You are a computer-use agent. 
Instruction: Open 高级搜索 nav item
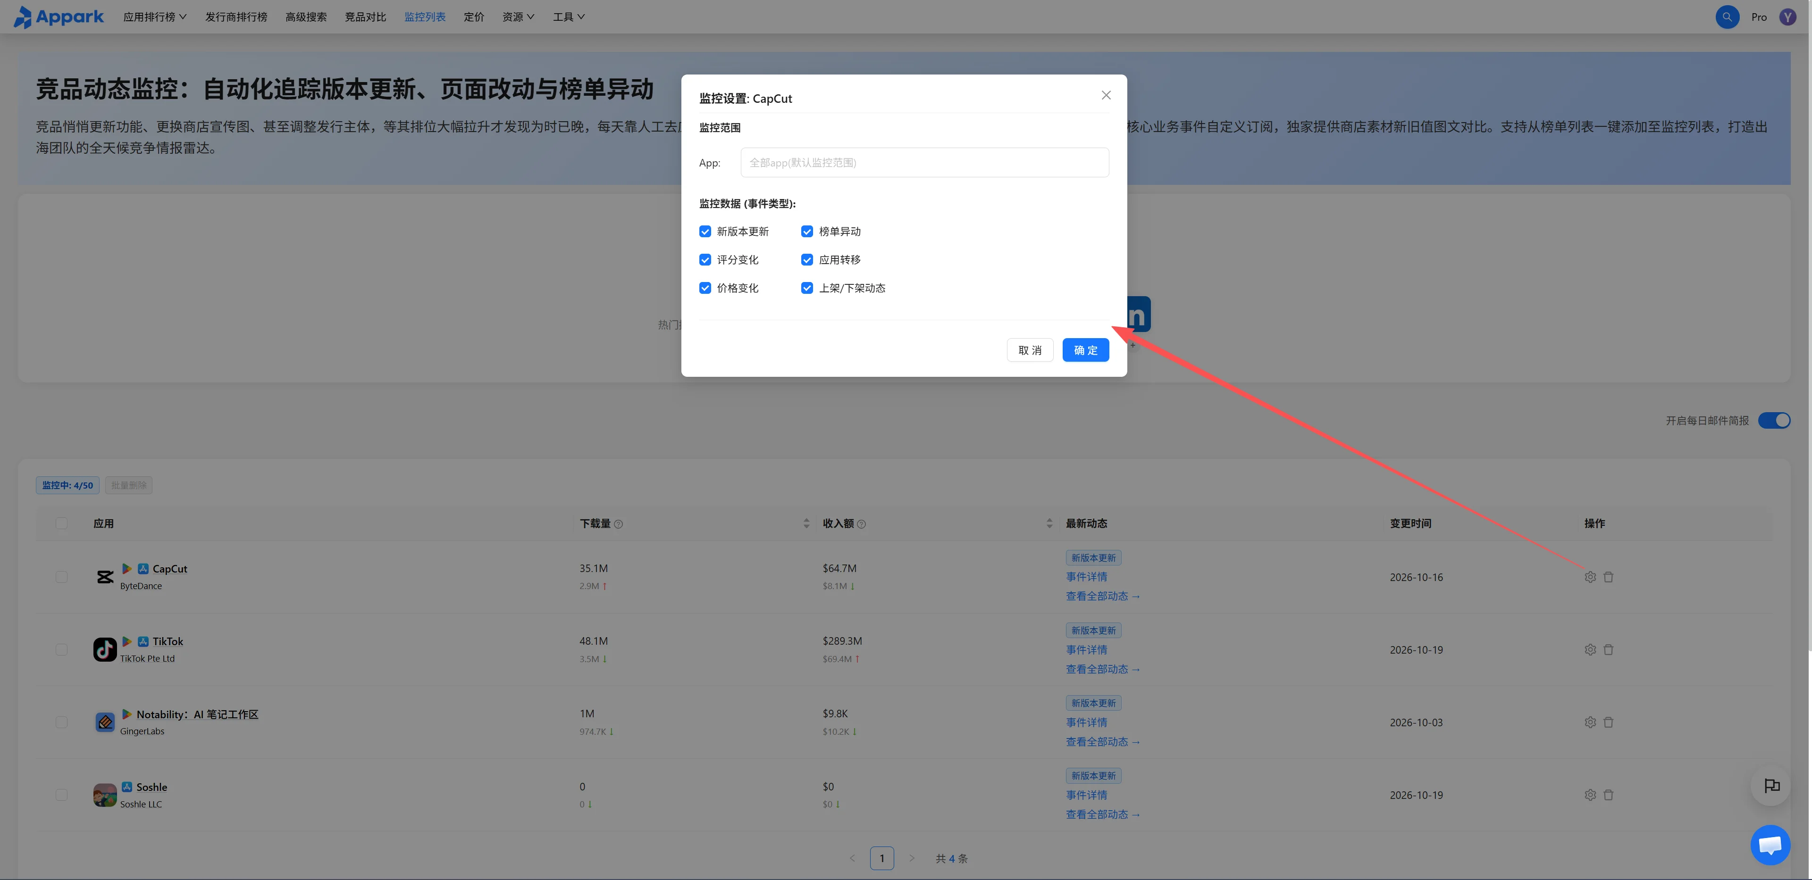point(306,17)
